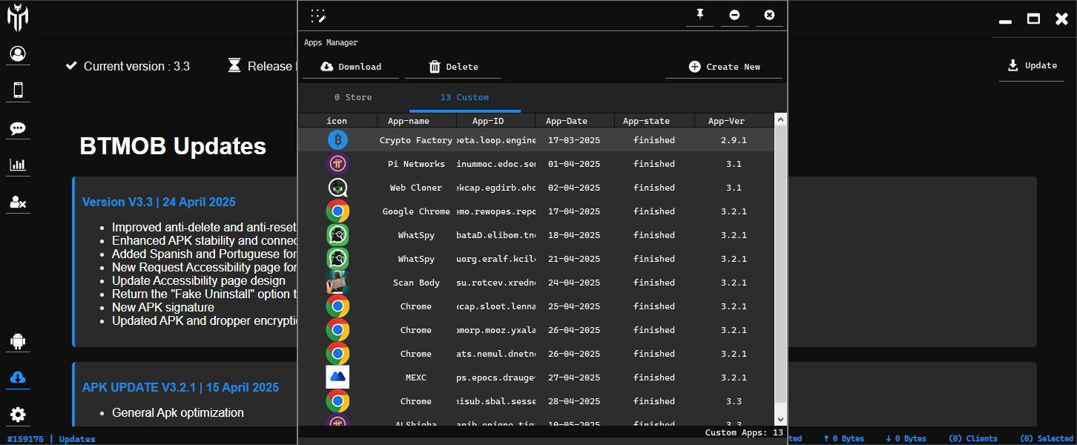Click the Android robot sidebar icon
The width and height of the screenshot is (1077, 445).
[x=18, y=341]
